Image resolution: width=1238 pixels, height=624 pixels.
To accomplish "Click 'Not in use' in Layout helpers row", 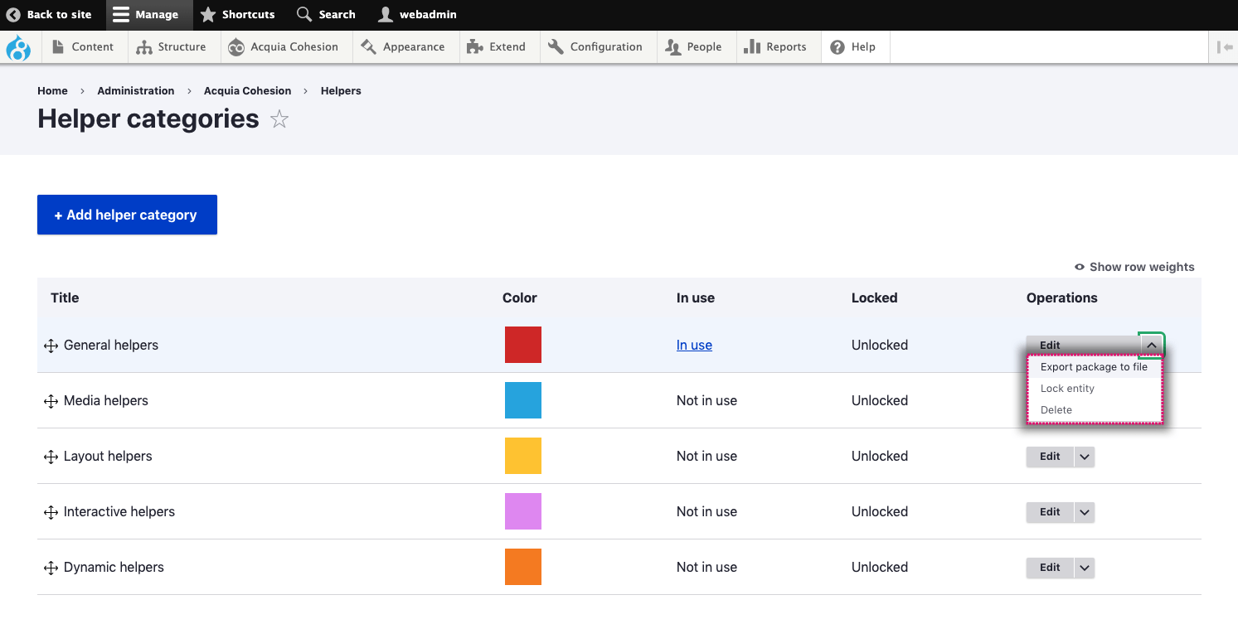I will (x=706, y=457).
